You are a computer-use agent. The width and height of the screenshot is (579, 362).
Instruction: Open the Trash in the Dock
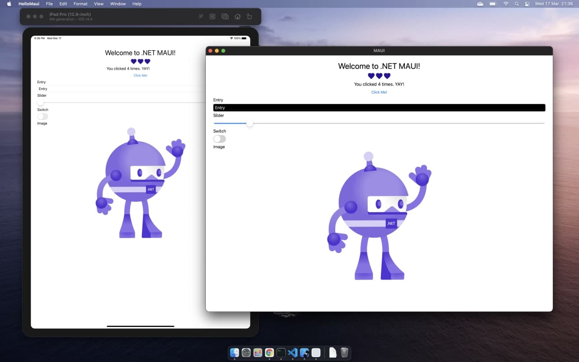coord(344,352)
